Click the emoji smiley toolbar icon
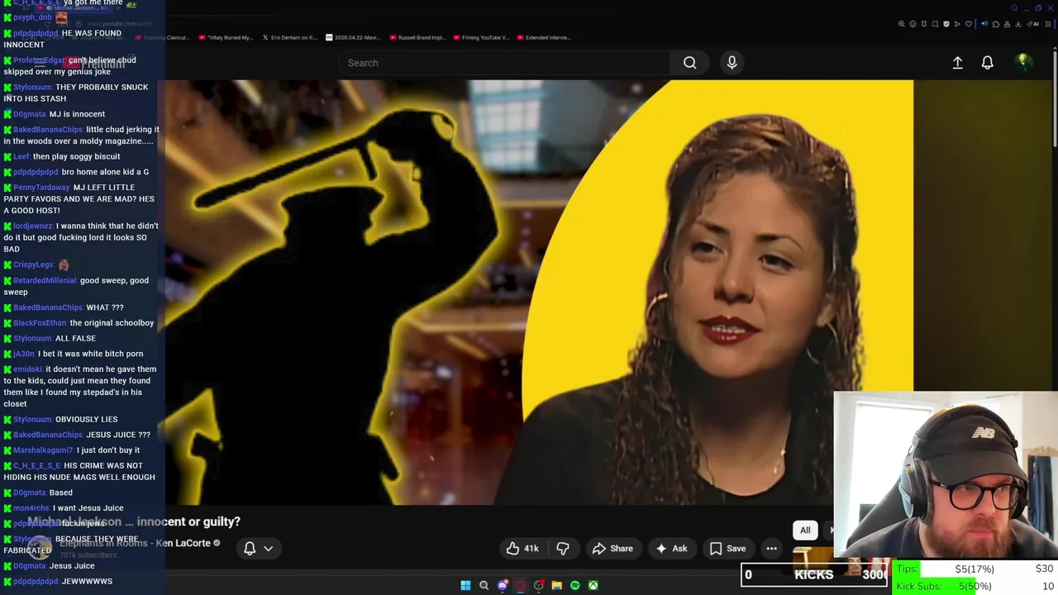Viewport: 1058px width, 595px height. click(913, 24)
